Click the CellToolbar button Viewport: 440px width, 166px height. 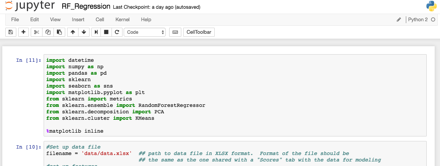[199, 32]
